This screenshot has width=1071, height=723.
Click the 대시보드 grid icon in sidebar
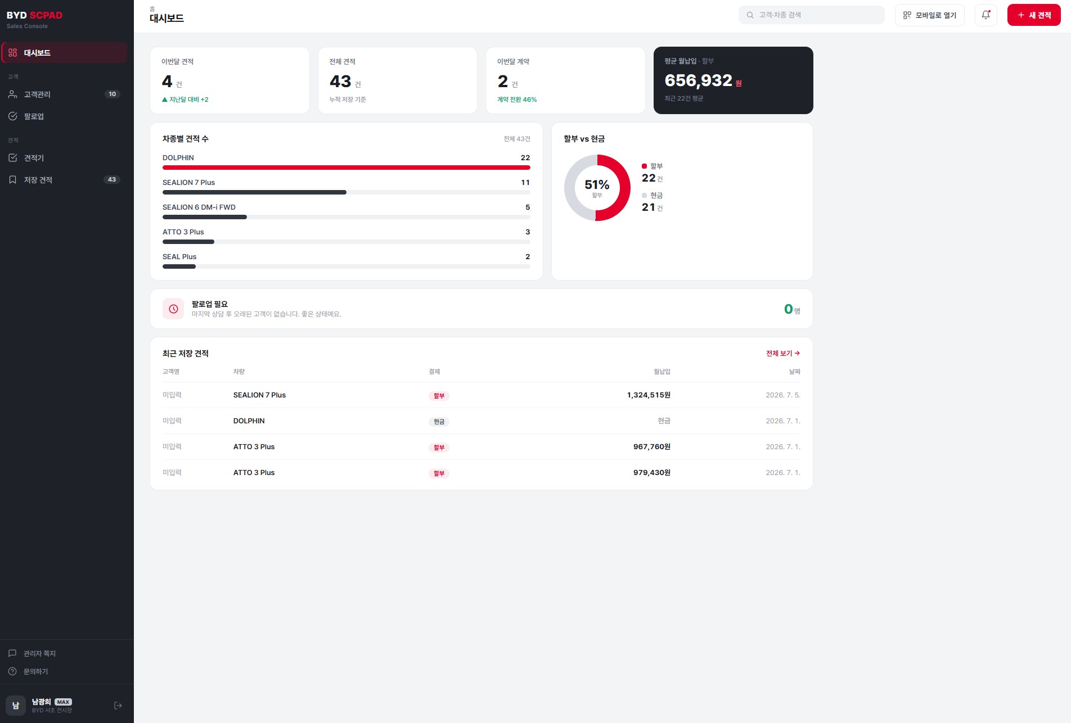tap(13, 53)
